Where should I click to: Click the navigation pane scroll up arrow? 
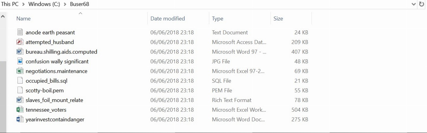click(3, 16)
